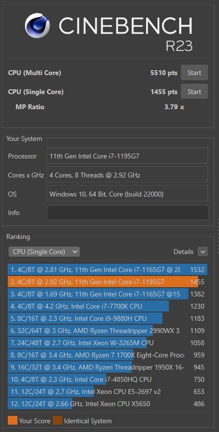This screenshot has height=432, width=219.
Task: Select ranking entry 4 Core i7-7700K
Action: coord(108,306)
